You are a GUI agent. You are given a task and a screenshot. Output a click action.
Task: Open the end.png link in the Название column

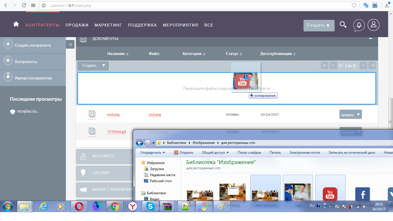point(113,115)
